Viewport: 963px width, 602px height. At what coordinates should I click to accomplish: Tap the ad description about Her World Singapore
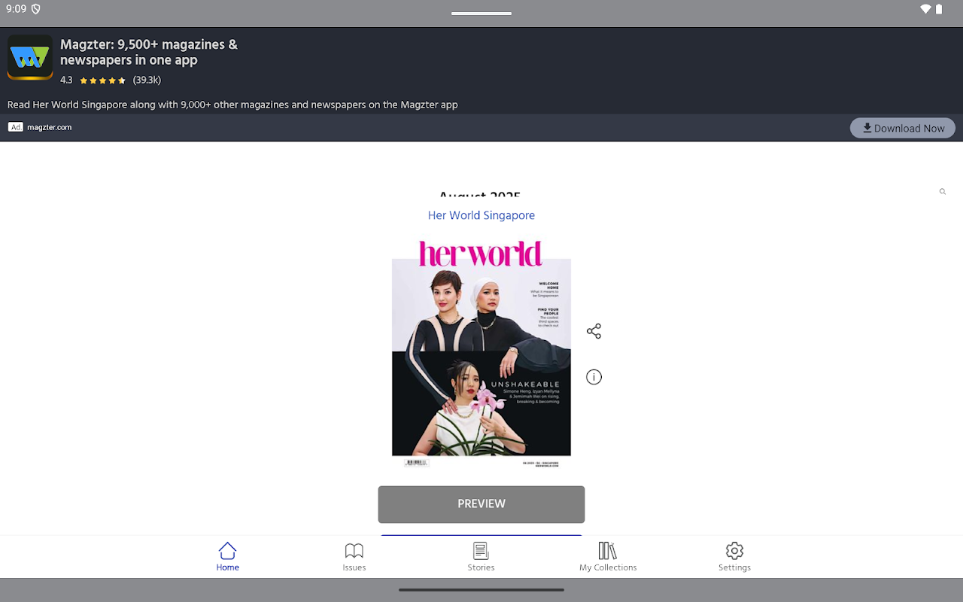coord(232,105)
